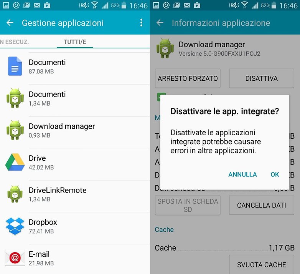The height and width of the screenshot is (274, 300).
Task: Tap the right status bar signal bars icon
Action: click(255, 5)
